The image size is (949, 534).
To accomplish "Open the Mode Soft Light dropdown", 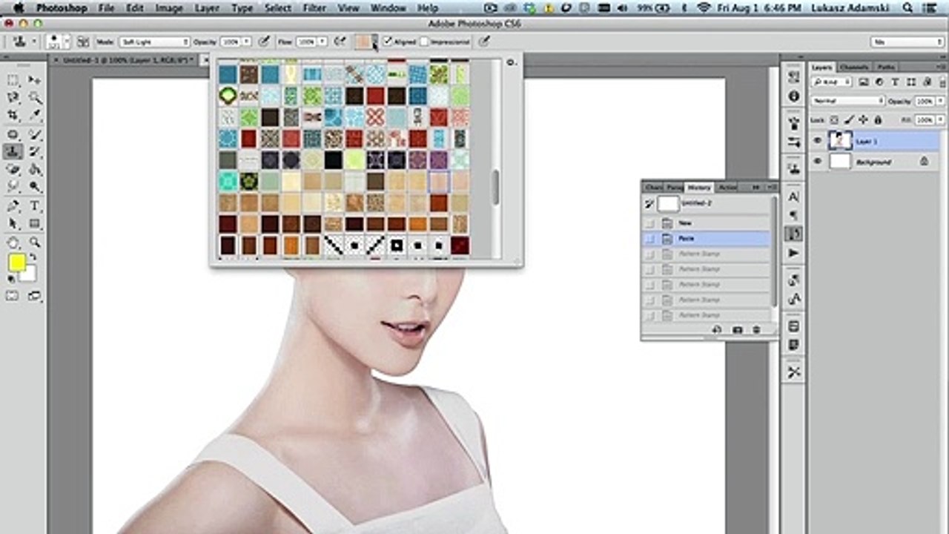I will click(154, 42).
